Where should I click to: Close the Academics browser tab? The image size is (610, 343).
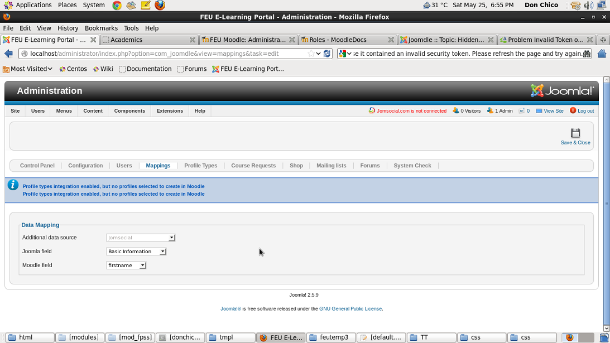click(x=193, y=40)
